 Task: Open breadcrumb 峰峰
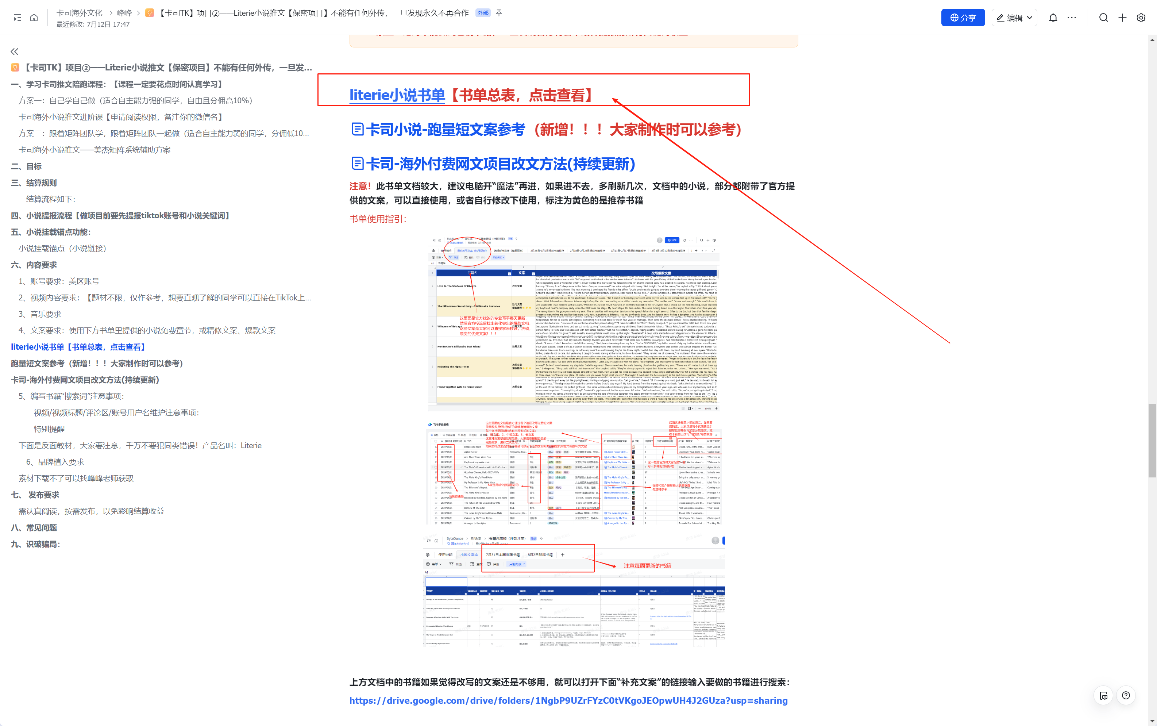[x=124, y=13]
